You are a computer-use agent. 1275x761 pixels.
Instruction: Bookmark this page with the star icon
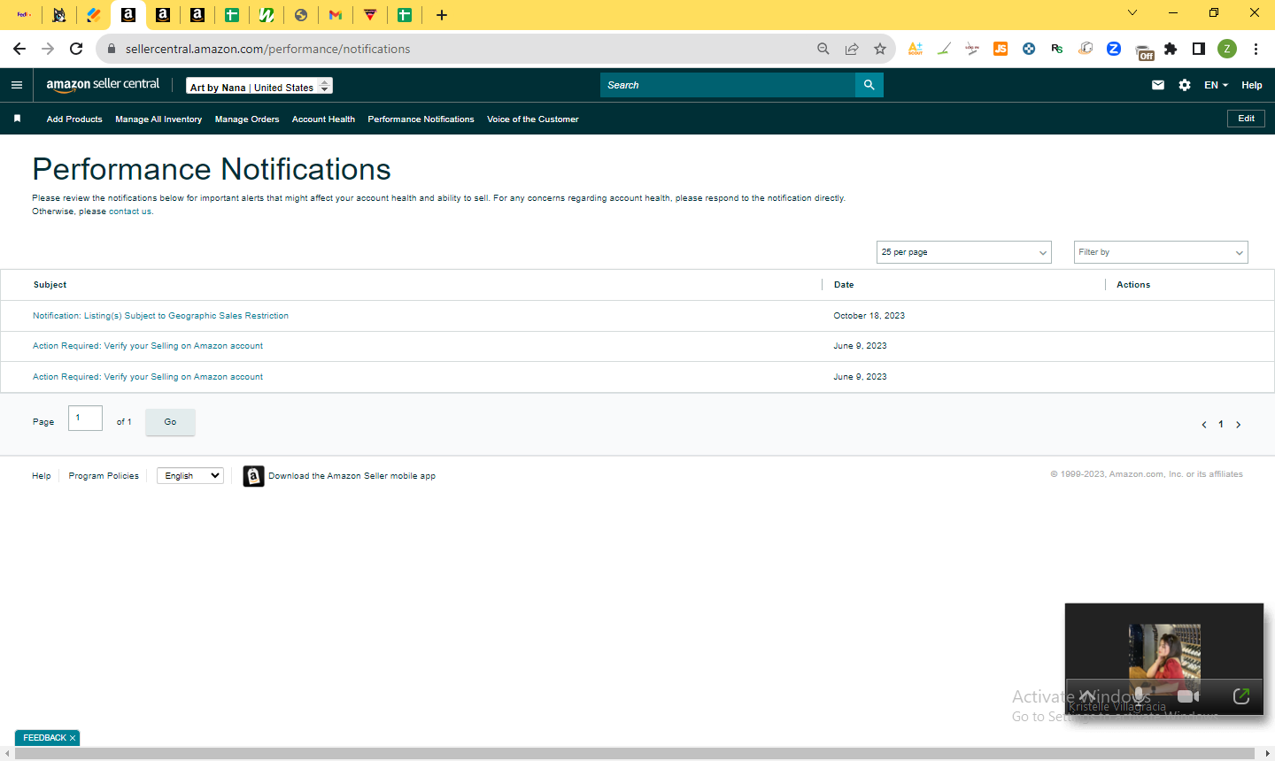click(880, 49)
